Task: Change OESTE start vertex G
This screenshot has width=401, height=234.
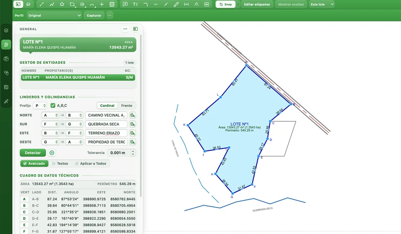Action: click(51, 142)
